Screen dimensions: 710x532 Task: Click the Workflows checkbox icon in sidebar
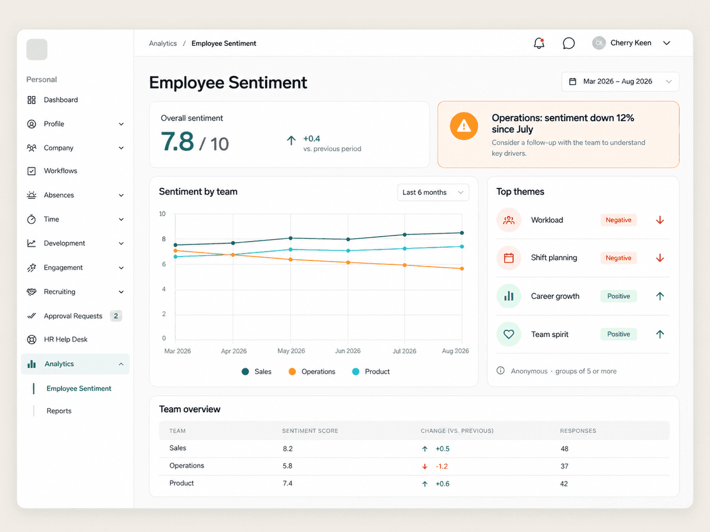(x=32, y=171)
